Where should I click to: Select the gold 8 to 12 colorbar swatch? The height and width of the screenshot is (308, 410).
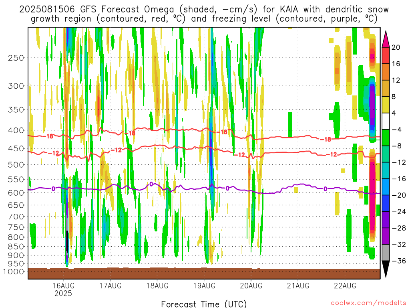[386, 88]
